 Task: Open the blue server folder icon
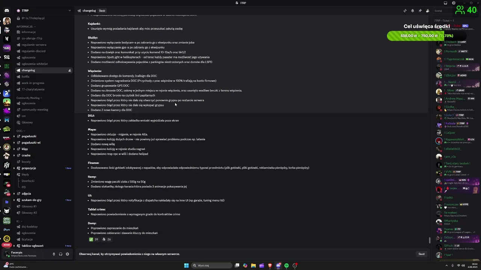pyautogui.click(x=7, y=202)
